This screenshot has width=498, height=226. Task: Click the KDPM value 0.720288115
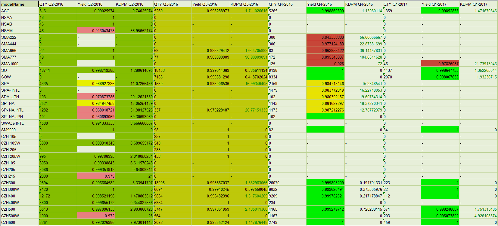point(364,209)
